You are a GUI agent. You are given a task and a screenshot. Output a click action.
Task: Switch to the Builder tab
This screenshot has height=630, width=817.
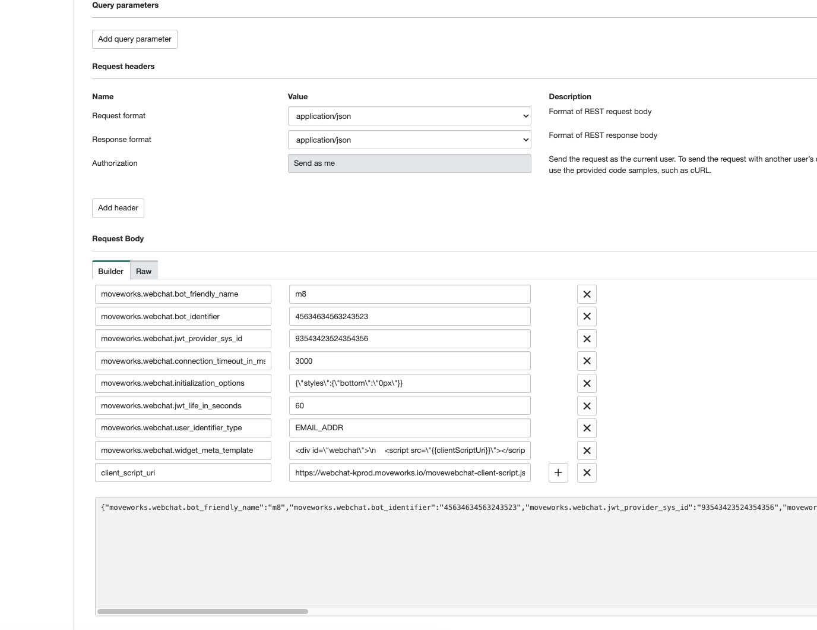tap(111, 270)
